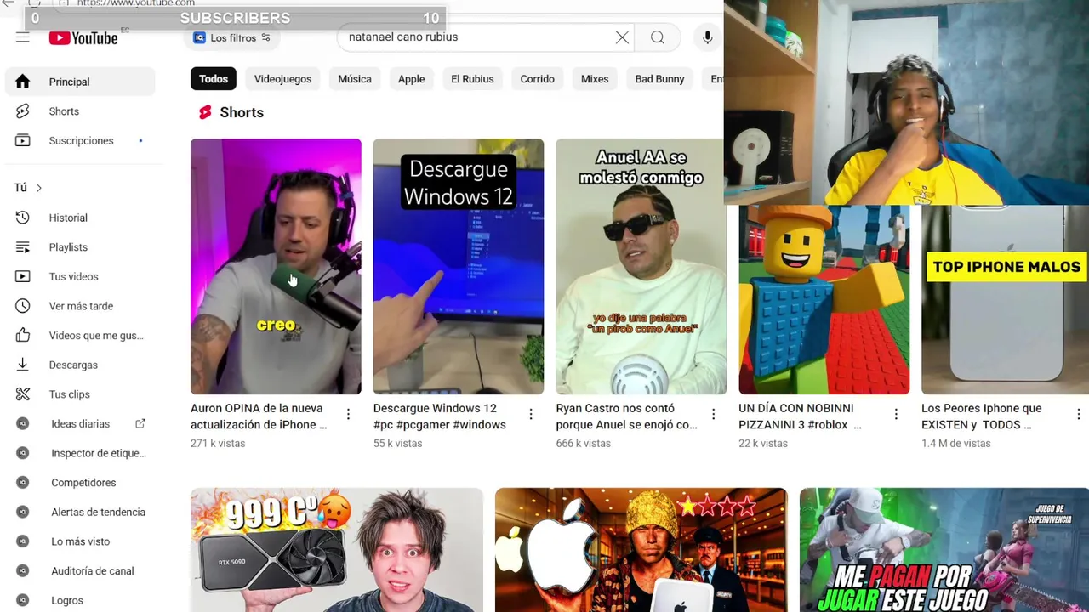The height and width of the screenshot is (612, 1089).
Task: Open Principal in the sidebar
Action: (80, 82)
